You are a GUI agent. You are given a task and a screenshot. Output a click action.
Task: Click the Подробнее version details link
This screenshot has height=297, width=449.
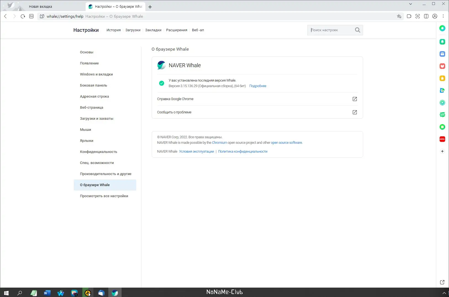(258, 86)
